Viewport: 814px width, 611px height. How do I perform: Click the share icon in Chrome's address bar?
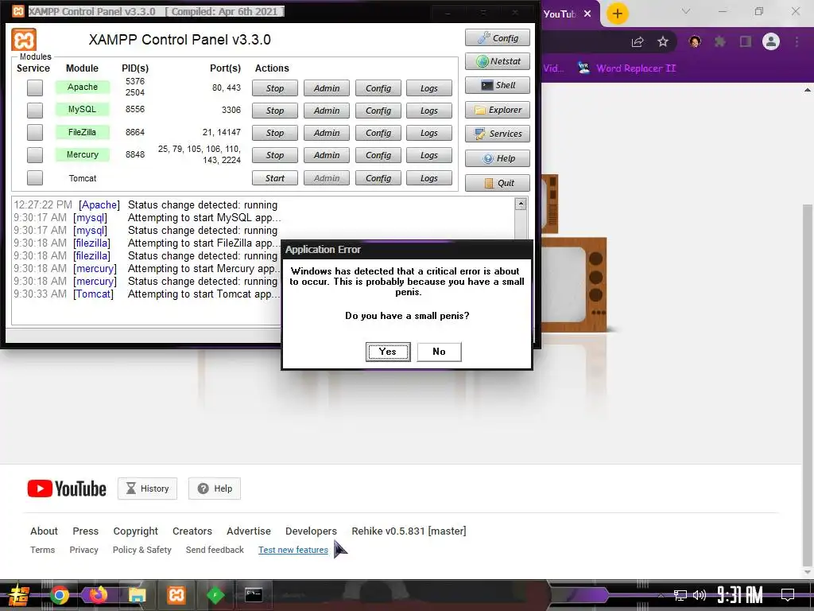638,42
